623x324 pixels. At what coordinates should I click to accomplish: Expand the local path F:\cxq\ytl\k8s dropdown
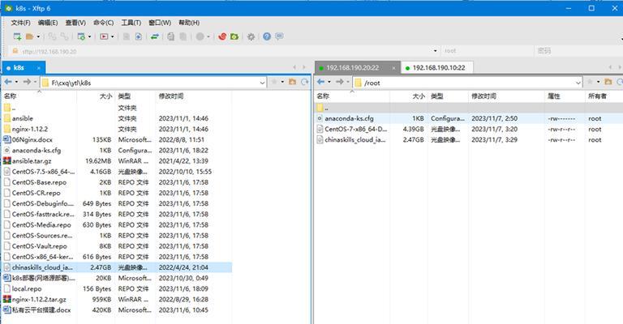tap(262, 83)
